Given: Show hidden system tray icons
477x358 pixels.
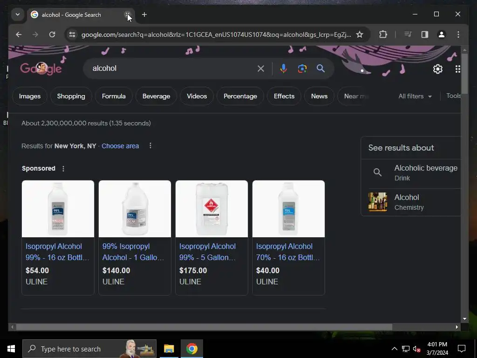Looking at the screenshot, I should point(394,349).
